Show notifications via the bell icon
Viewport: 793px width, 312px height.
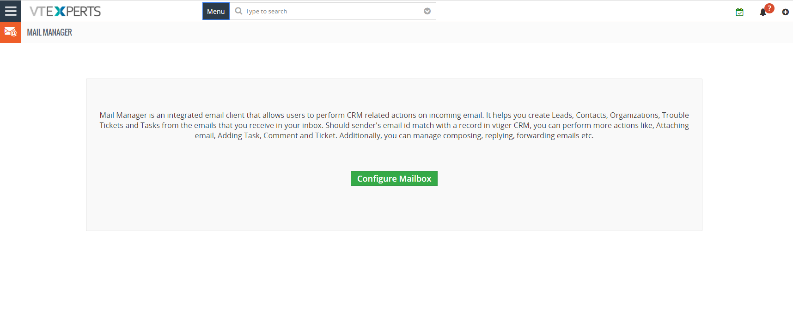coord(762,12)
